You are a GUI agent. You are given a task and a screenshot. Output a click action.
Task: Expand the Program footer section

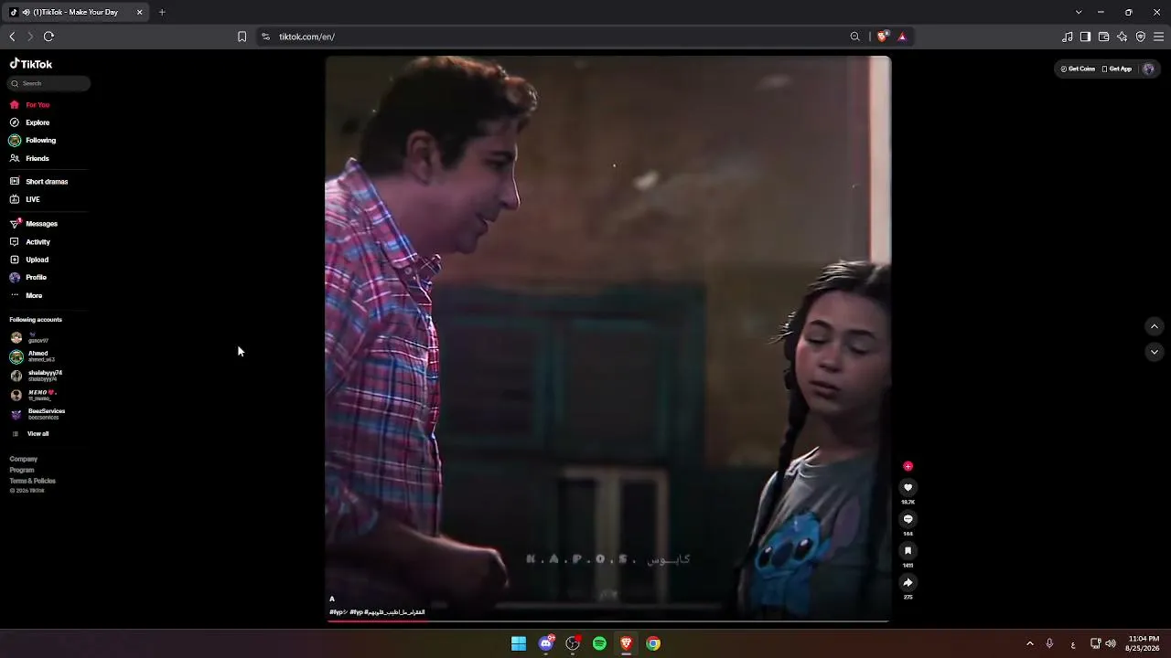tap(22, 470)
